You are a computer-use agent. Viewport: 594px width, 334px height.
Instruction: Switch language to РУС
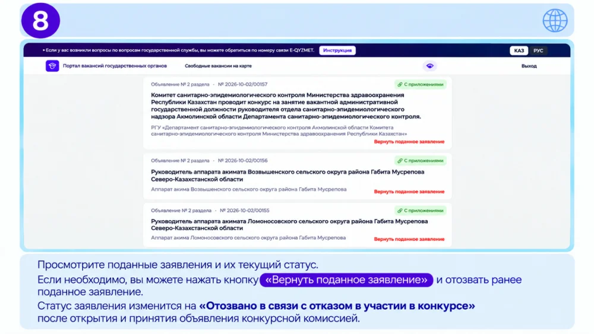pos(538,50)
